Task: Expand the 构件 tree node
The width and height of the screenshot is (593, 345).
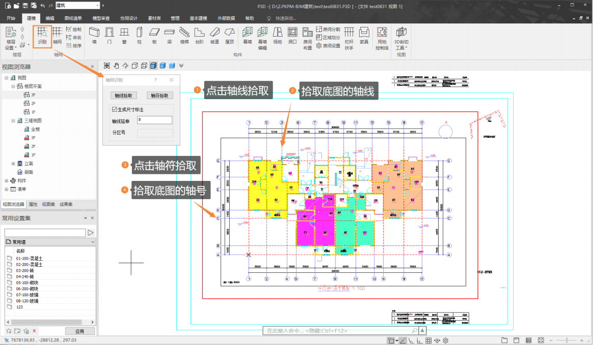Action: click(7, 180)
